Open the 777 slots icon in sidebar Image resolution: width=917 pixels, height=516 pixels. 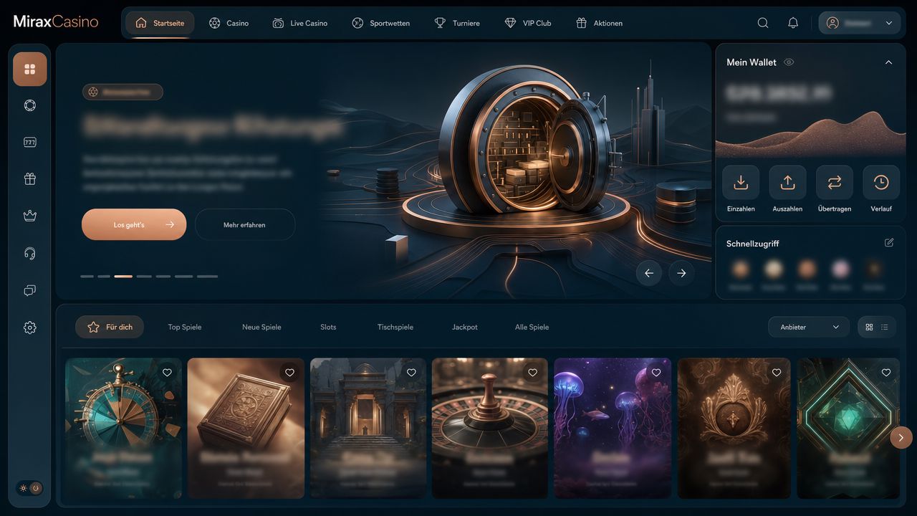[30, 142]
